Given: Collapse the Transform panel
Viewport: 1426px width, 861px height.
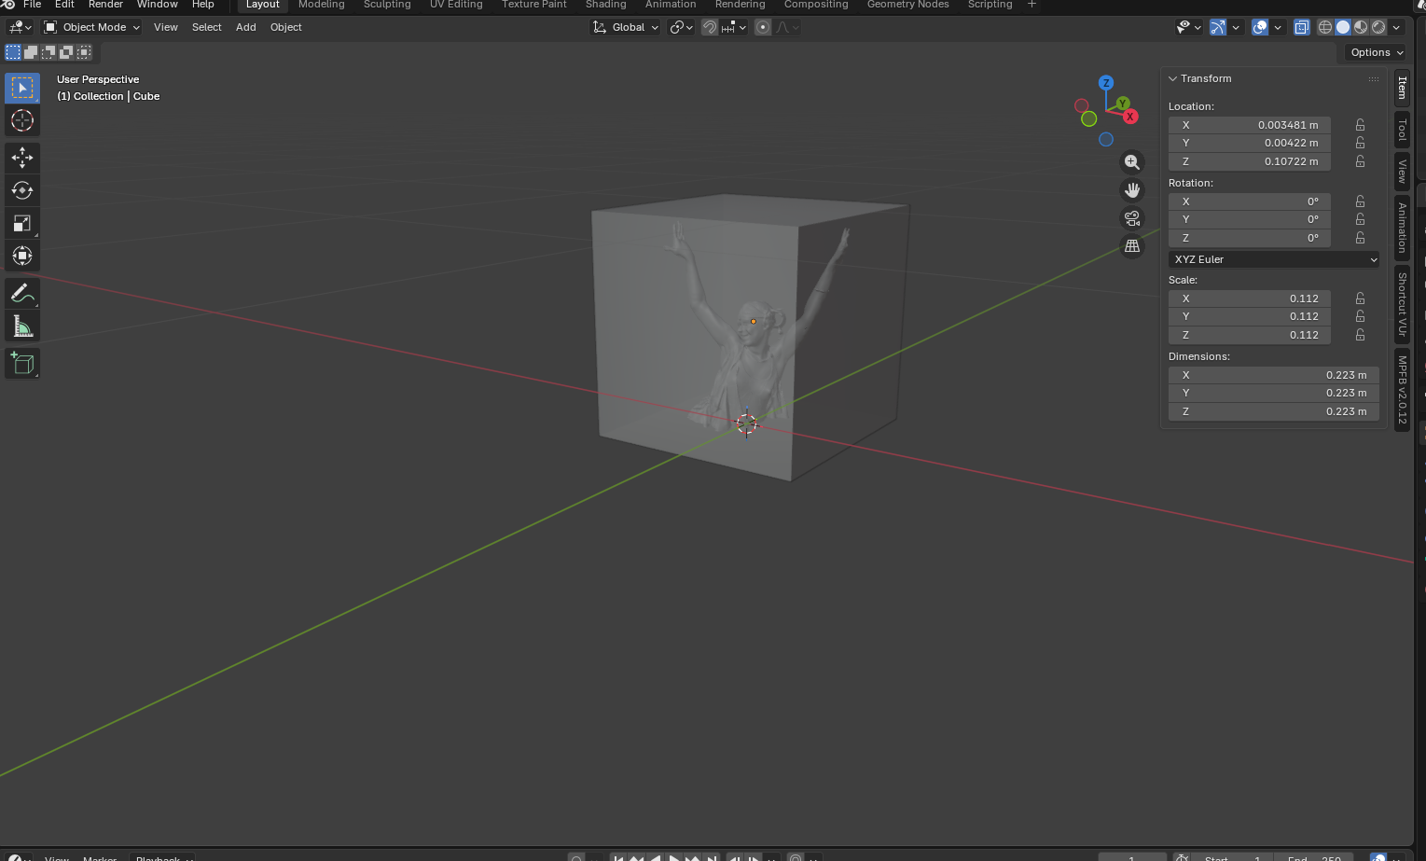Looking at the screenshot, I should (x=1173, y=79).
